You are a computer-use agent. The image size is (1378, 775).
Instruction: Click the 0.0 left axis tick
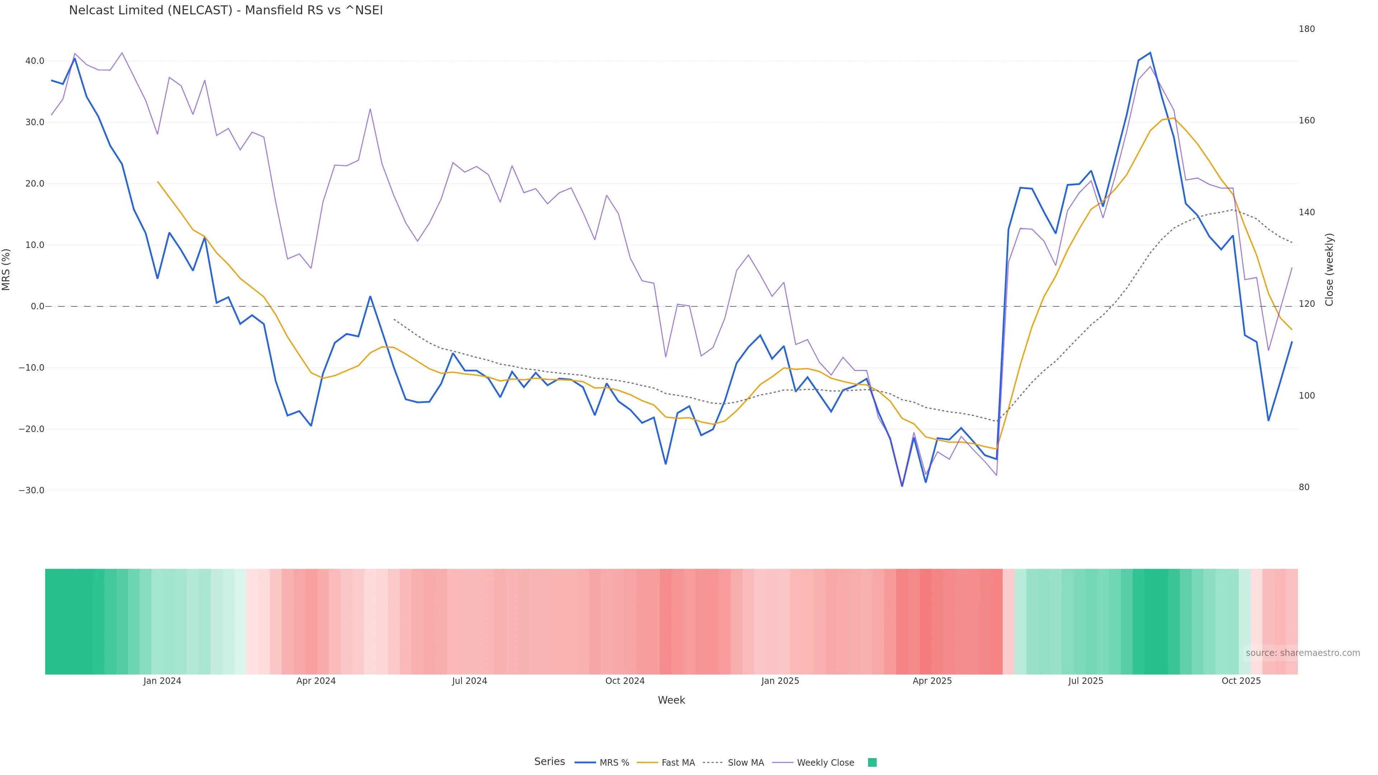[x=37, y=306]
